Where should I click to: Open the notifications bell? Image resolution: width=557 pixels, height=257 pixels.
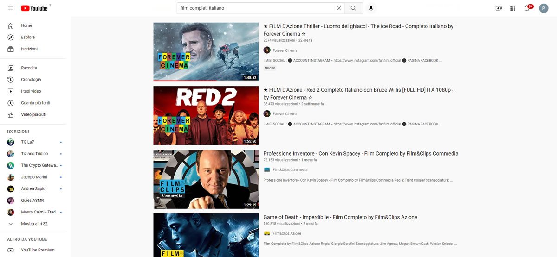pyautogui.click(x=527, y=8)
